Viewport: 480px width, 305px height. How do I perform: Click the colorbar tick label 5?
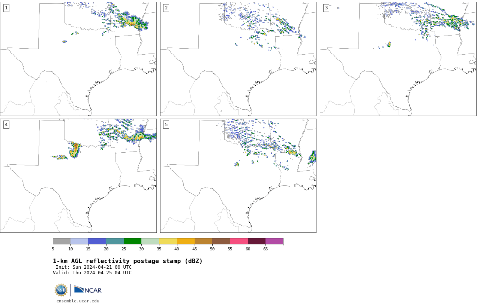[53, 249]
